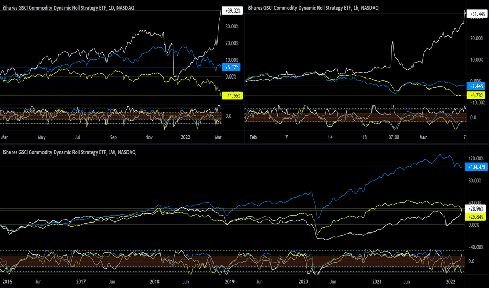Click the 2022 label on weekly time axis
489x288 pixels.
(x=450, y=282)
